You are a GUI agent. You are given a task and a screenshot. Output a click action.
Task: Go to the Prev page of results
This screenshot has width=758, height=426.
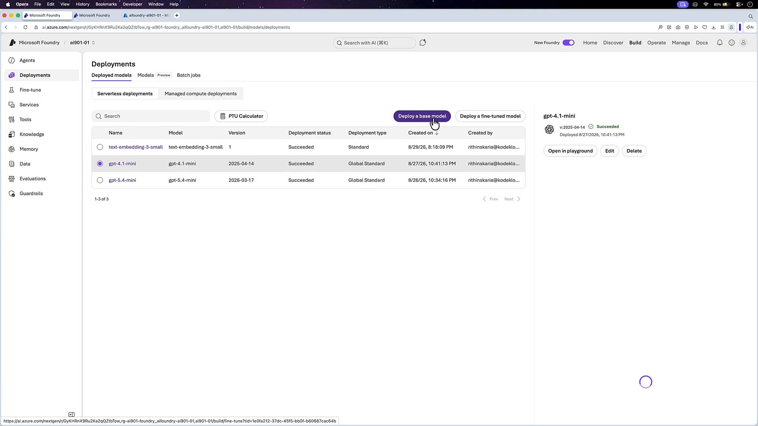tap(490, 199)
